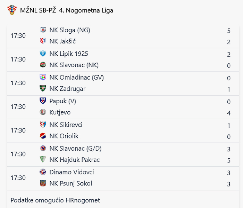Viewport: 243px width, 208px height.
Task: Click NK Omladinac (GV) club crest
Action: (x=43, y=77)
